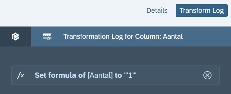The width and height of the screenshot is (231, 94).
Task: Delete the formula step with the circled X
Action: tap(207, 75)
